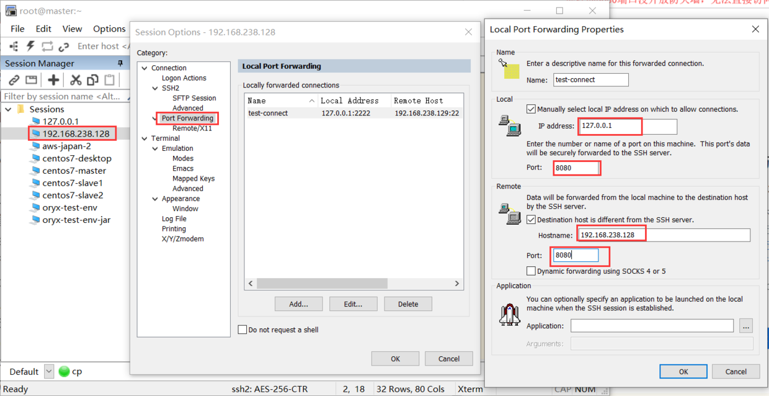Click the Delete forwarded connection button
769x396 pixels.
408,304
